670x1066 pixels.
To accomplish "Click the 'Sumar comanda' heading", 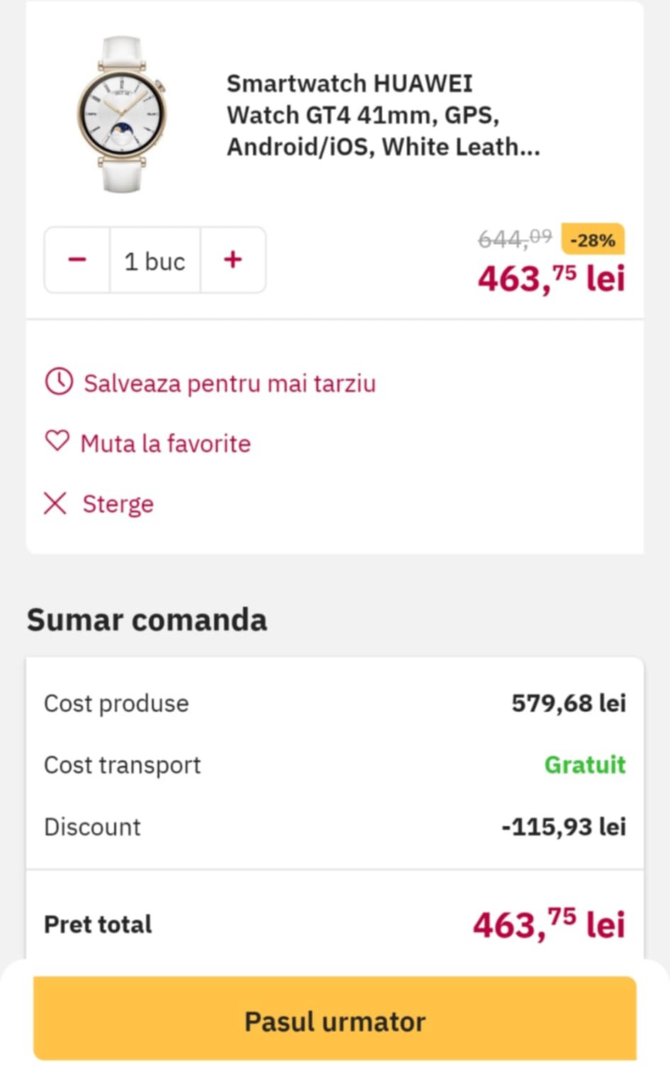I will pyautogui.click(x=147, y=620).
